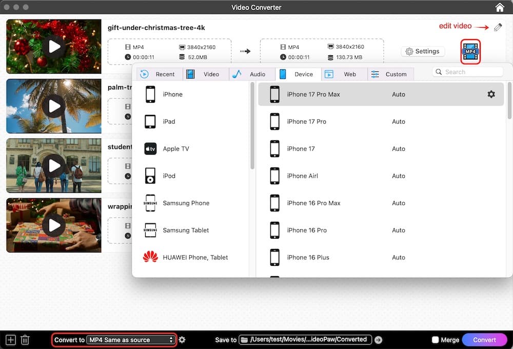Open iPhone 17 Pro Max settings gear

pos(491,94)
